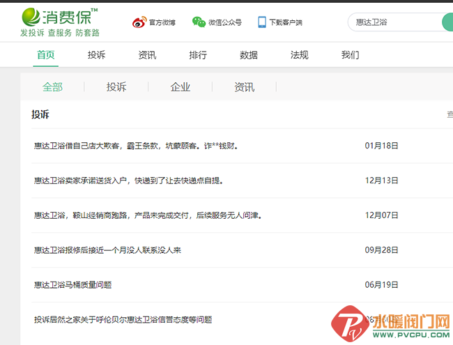This screenshot has height=345, width=453.
Task: Open the 排行 navigation item
Action: coord(198,54)
